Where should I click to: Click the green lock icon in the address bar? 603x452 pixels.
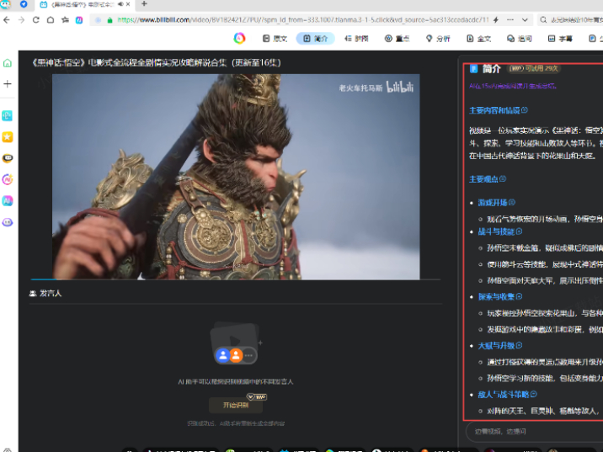(x=109, y=20)
